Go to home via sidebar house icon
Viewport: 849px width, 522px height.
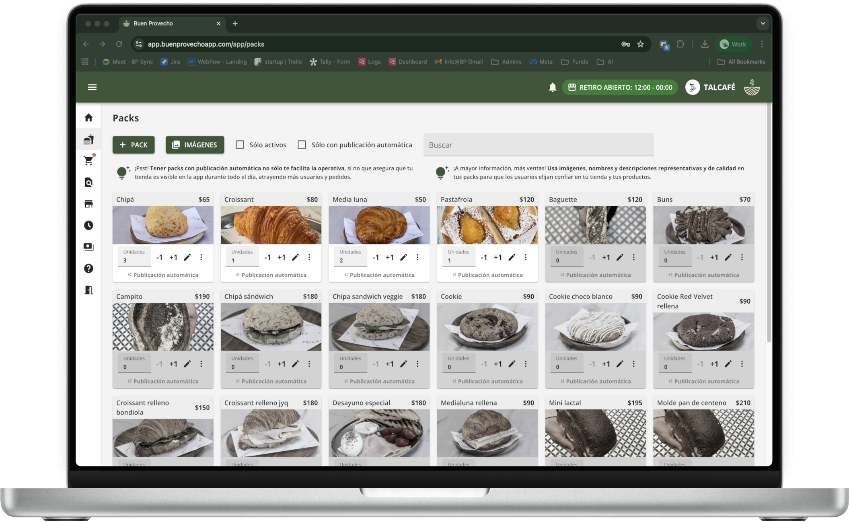tap(88, 117)
